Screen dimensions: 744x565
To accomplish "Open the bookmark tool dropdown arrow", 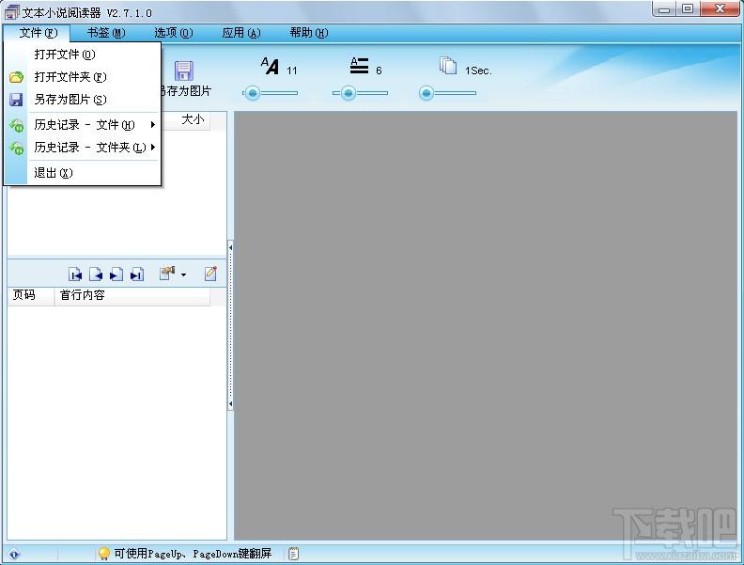I will 183,275.
